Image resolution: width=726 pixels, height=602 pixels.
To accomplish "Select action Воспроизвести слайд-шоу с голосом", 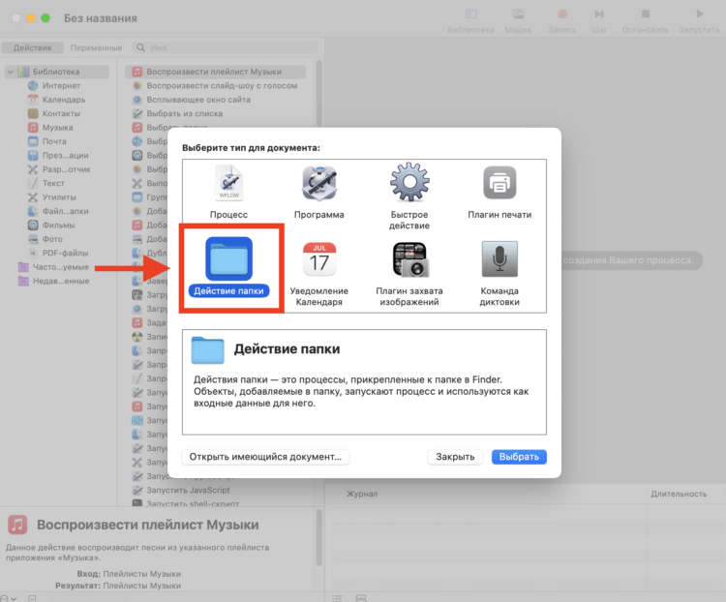I will 215,86.
